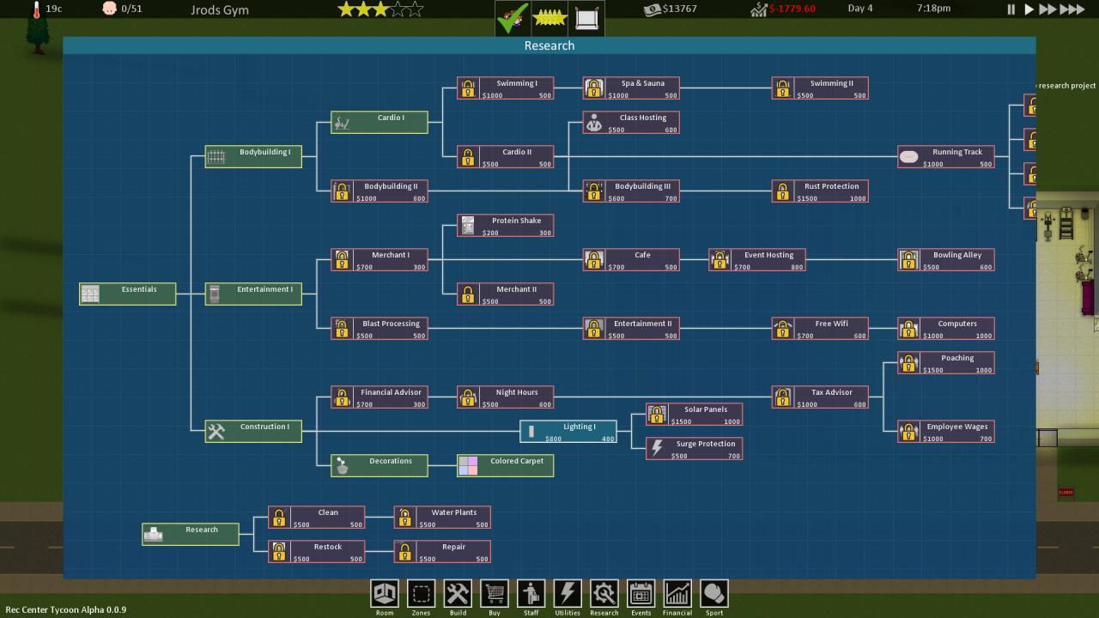Select the Lighting I highlighted research
Image resolution: width=1099 pixels, height=618 pixels.
click(568, 431)
